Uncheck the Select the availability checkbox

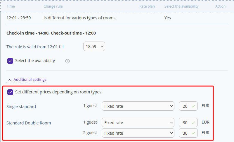10,61
